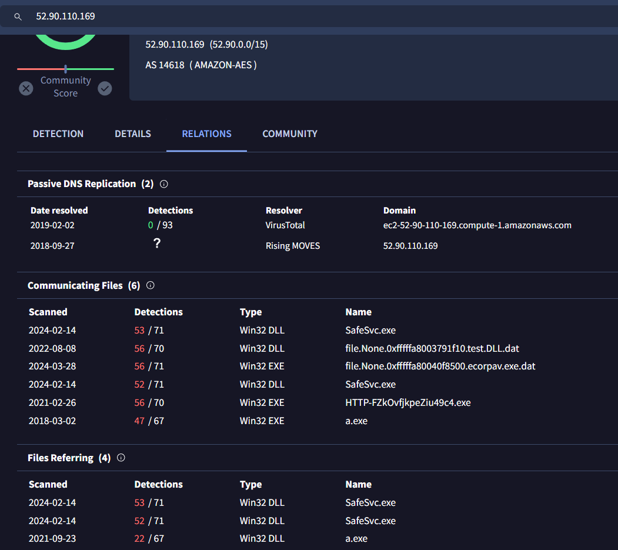The height and width of the screenshot is (550, 618).
Task: Switch to the Details tab
Action: coord(133,134)
